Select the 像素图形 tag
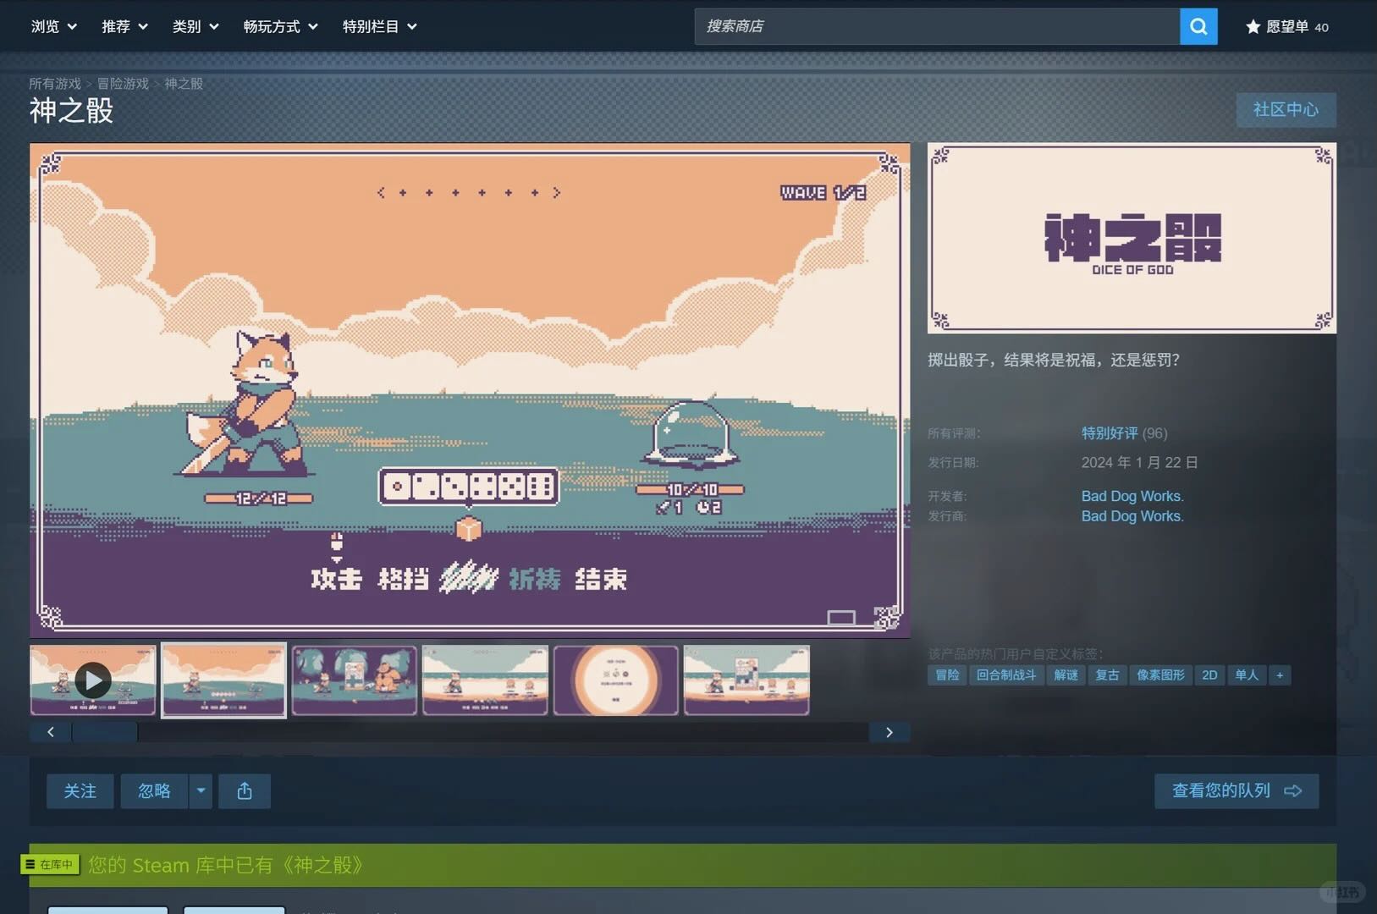This screenshot has width=1377, height=914. (x=1161, y=675)
